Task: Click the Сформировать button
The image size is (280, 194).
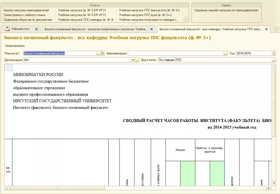Action: (x=14, y=45)
